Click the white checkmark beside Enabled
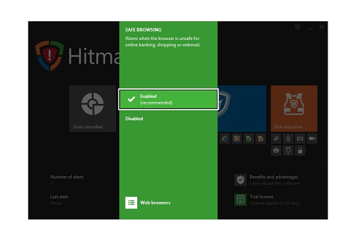Image resolution: width=356 pixels, height=249 pixels. pyautogui.click(x=131, y=99)
